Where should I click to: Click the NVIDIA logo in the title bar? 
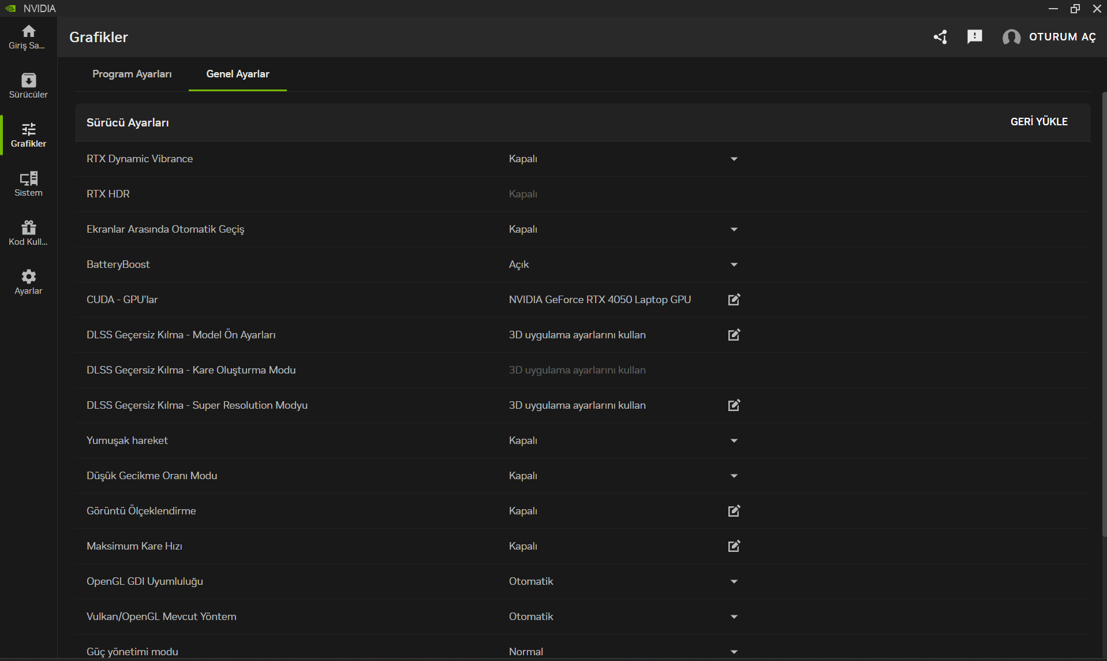pos(10,8)
